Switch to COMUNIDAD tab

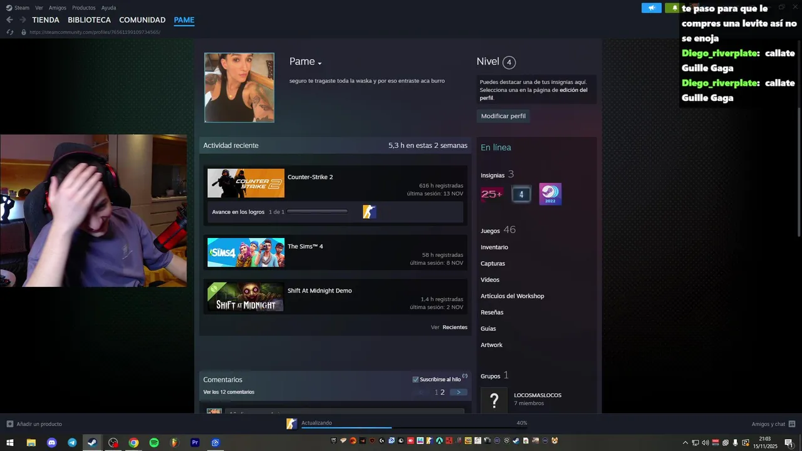[x=142, y=20]
